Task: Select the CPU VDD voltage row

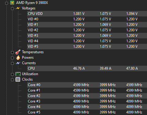Action: point(87,14)
